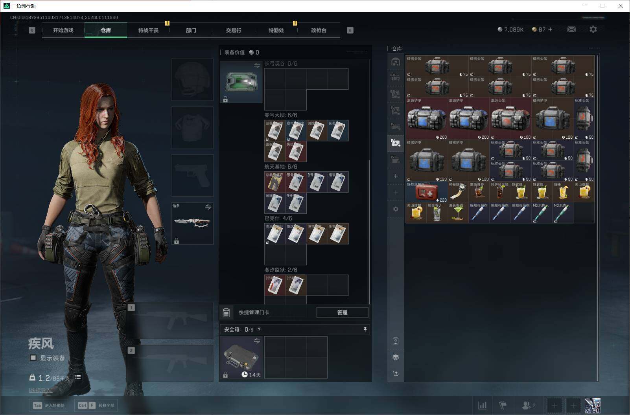Click the operator portrait icon in the 仓库 sidebar
Screen dimensions: 630x415
396,341
